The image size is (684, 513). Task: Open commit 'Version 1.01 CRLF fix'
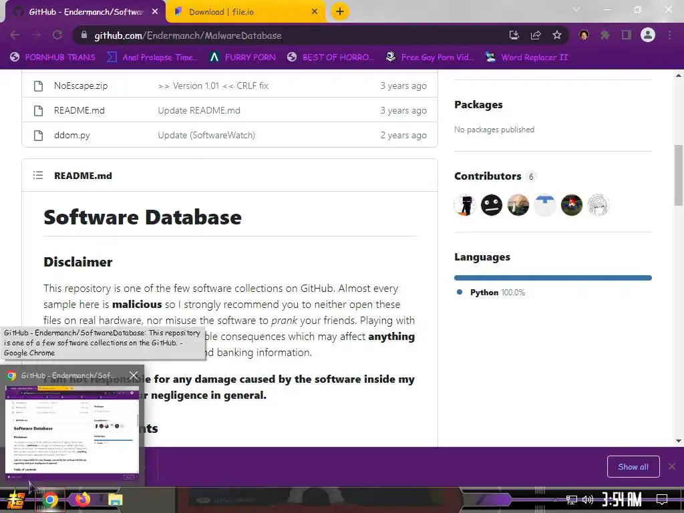(213, 86)
